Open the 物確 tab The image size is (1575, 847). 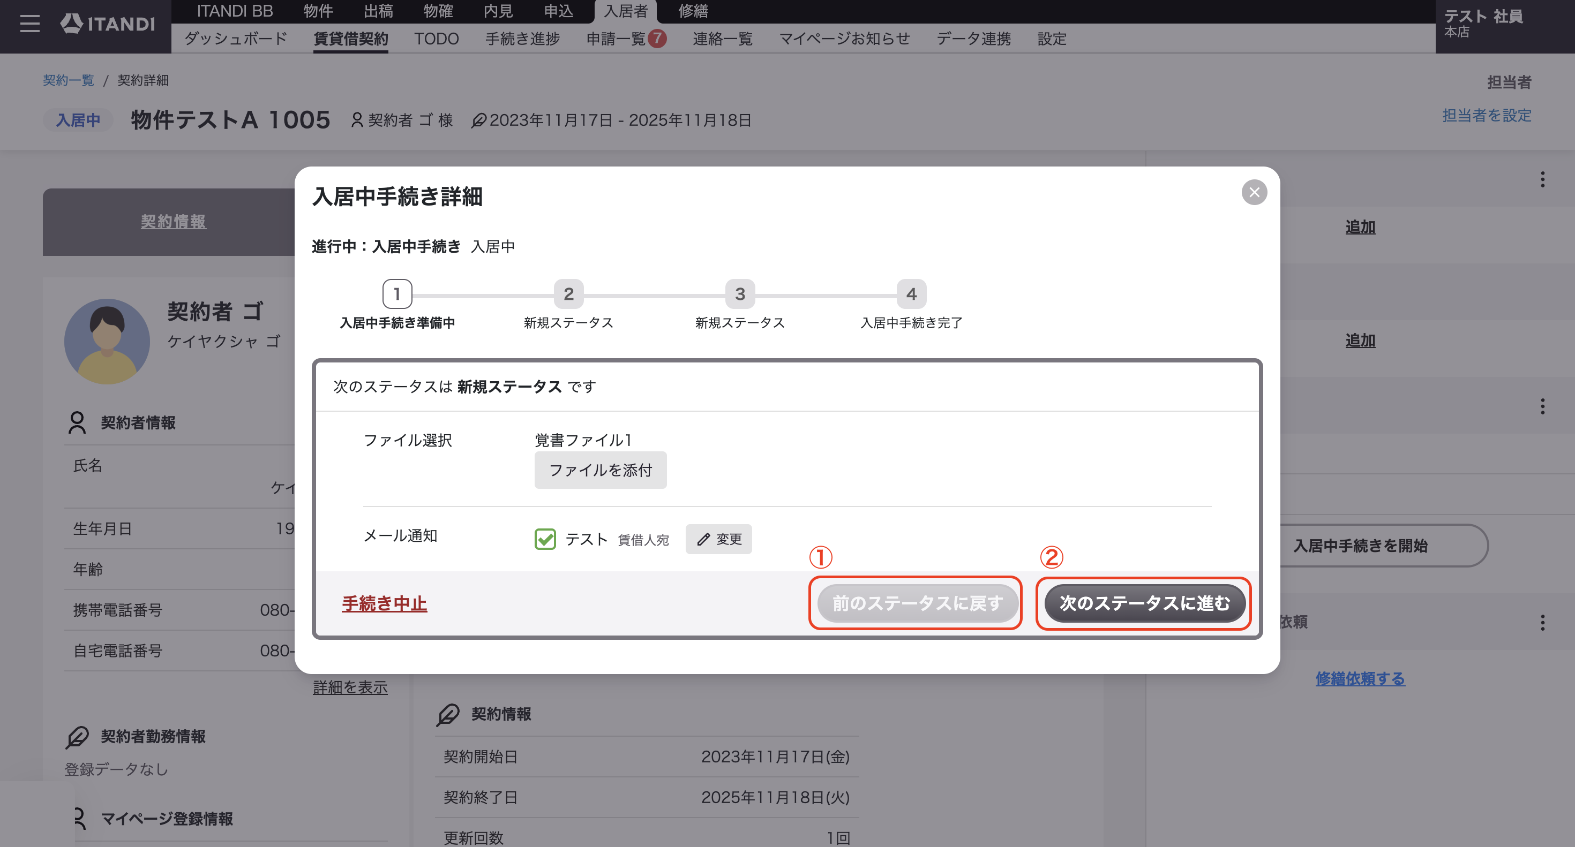438,11
